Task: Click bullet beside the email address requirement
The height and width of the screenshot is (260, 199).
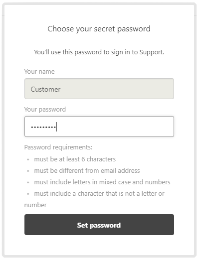Action: (28, 171)
